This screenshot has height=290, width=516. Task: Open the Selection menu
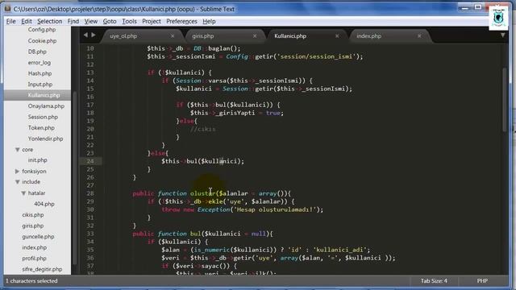[x=50, y=22]
